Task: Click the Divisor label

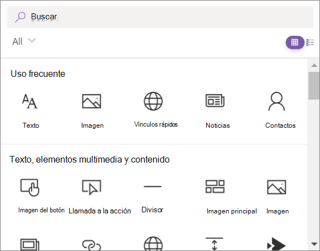Action: tap(152, 210)
